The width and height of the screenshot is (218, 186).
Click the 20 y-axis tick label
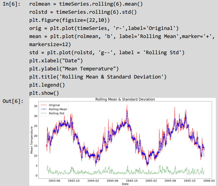[36, 136]
